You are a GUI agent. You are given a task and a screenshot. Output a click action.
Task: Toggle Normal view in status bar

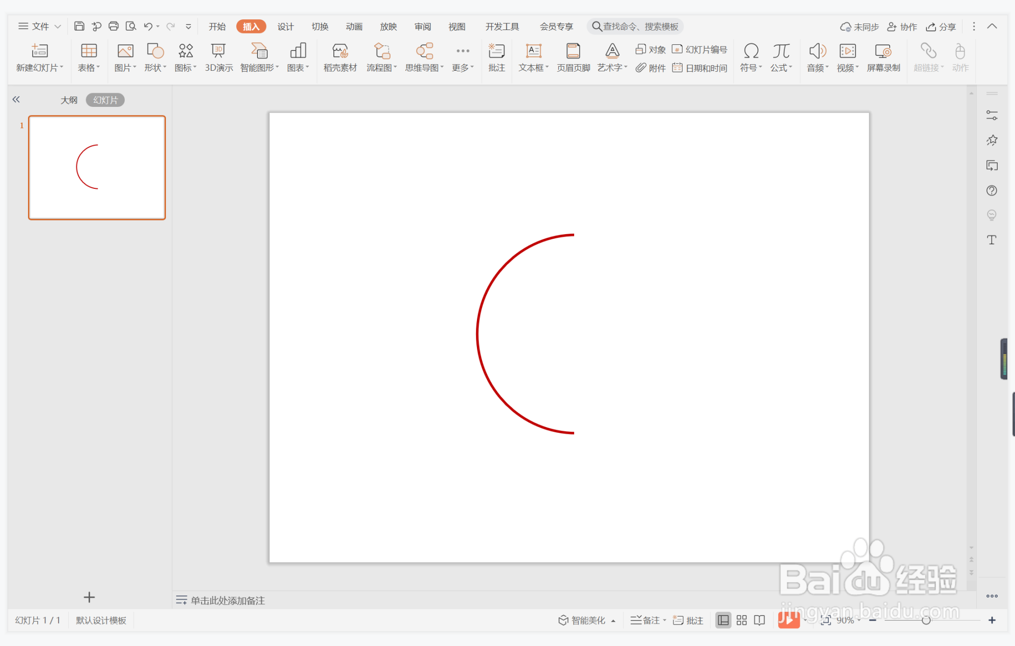(723, 620)
